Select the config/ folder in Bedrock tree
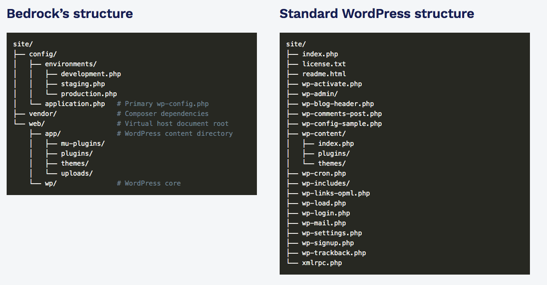 coord(43,54)
